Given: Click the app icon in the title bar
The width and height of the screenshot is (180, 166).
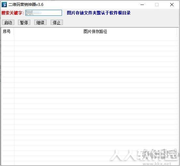Looking at the screenshot, I should pos(4,5).
